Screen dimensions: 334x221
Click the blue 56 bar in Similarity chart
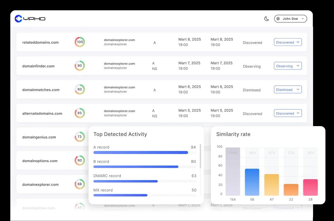(x=252, y=182)
